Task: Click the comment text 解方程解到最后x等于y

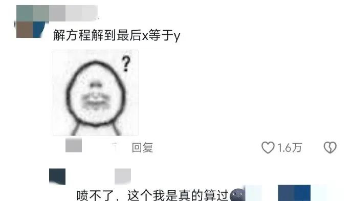Action: click(x=117, y=36)
